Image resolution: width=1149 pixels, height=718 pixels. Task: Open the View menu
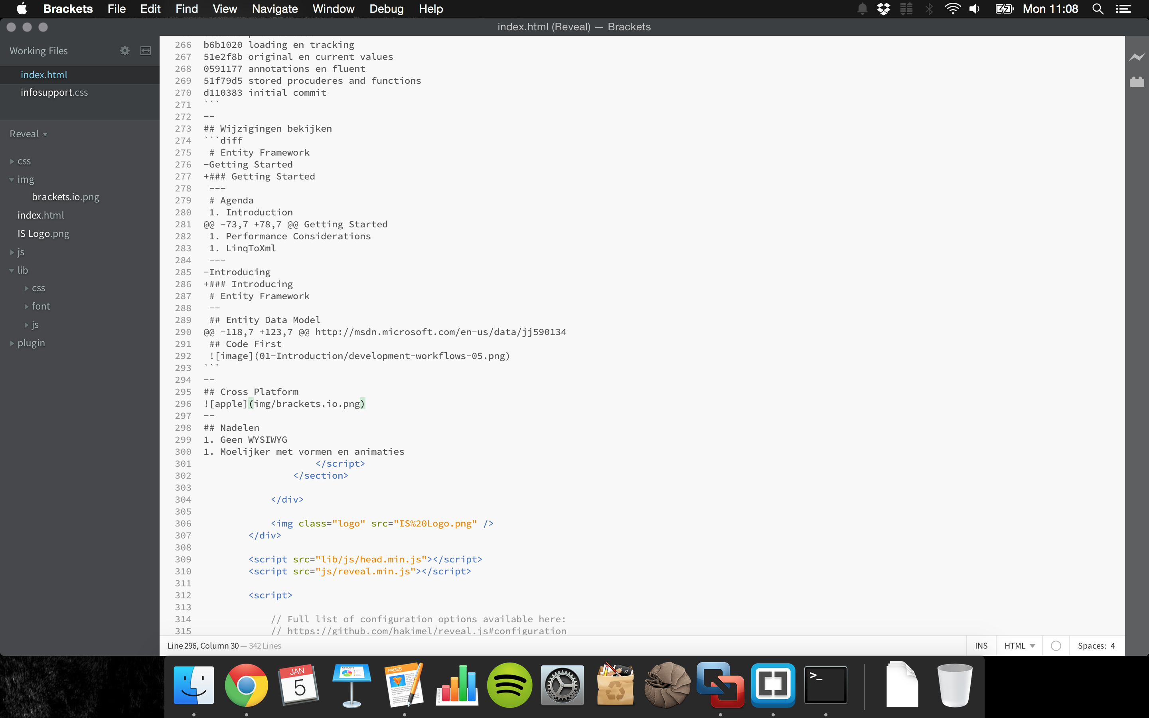[x=225, y=9]
